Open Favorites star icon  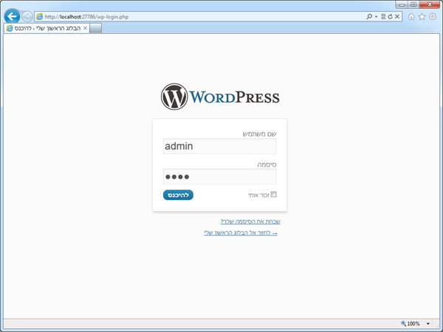[x=422, y=17]
